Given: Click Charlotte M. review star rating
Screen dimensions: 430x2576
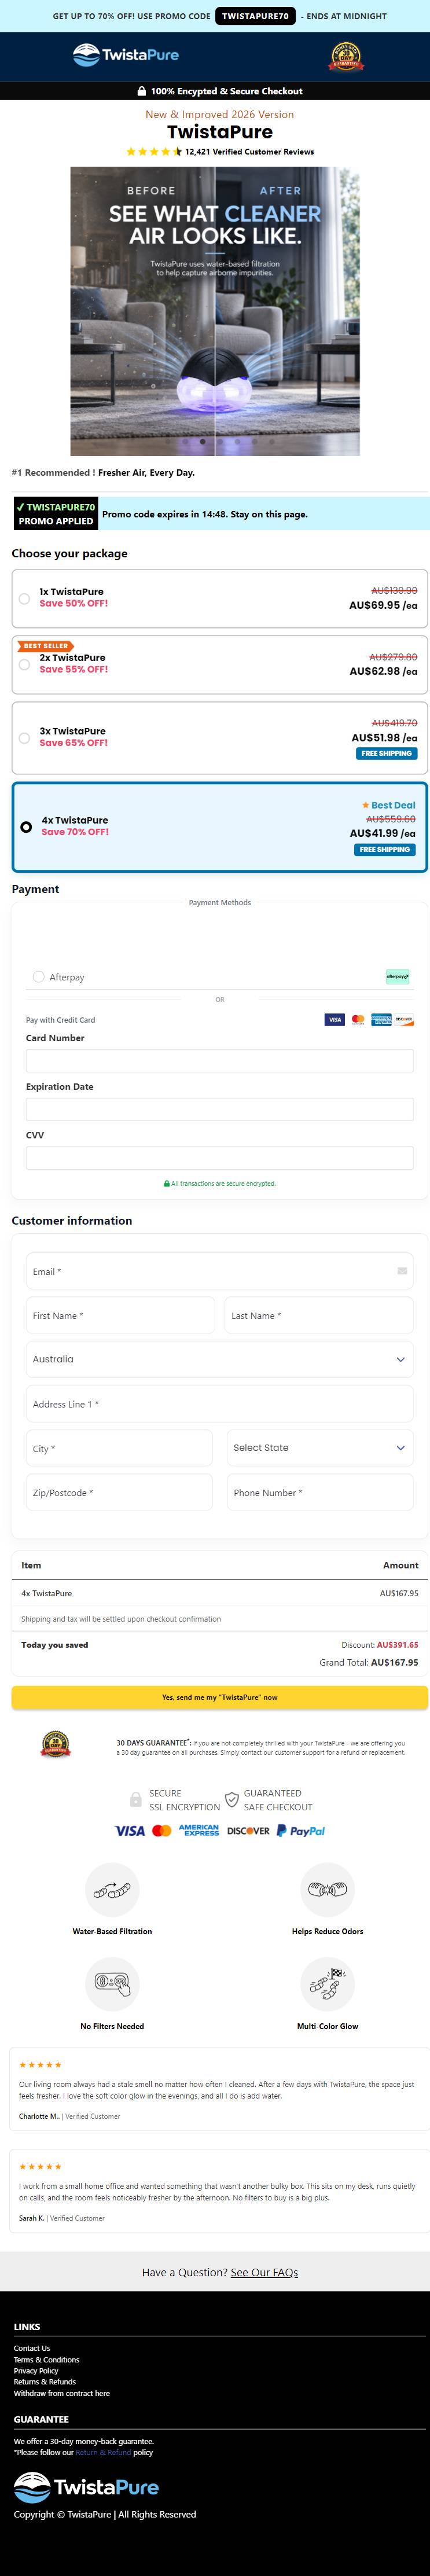Looking at the screenshot, I should (x=40, y=2064).
